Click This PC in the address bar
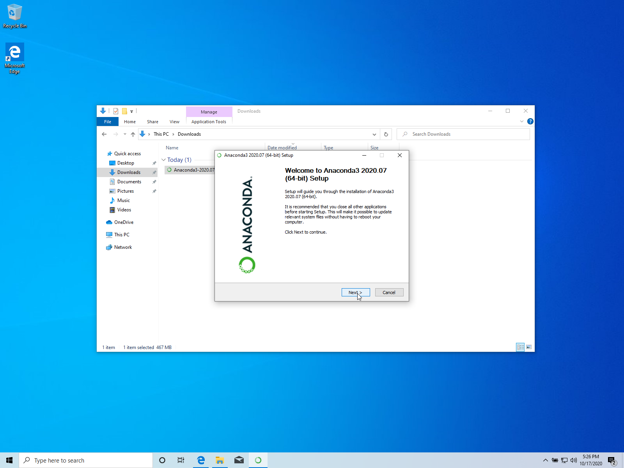624x468 pixels. click(x=161, y=134)
